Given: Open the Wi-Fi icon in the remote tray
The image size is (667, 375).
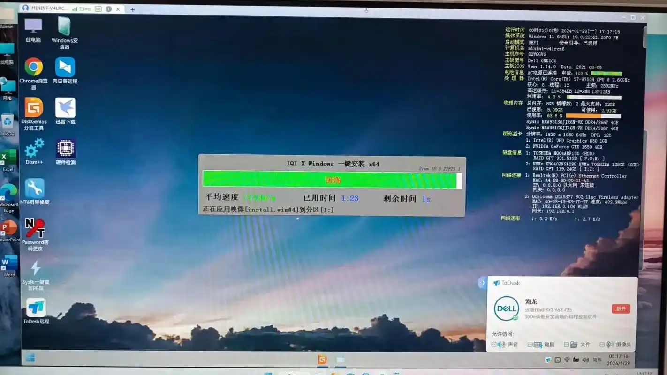Looking at the screenshot, I should click(x=567, y=360).
